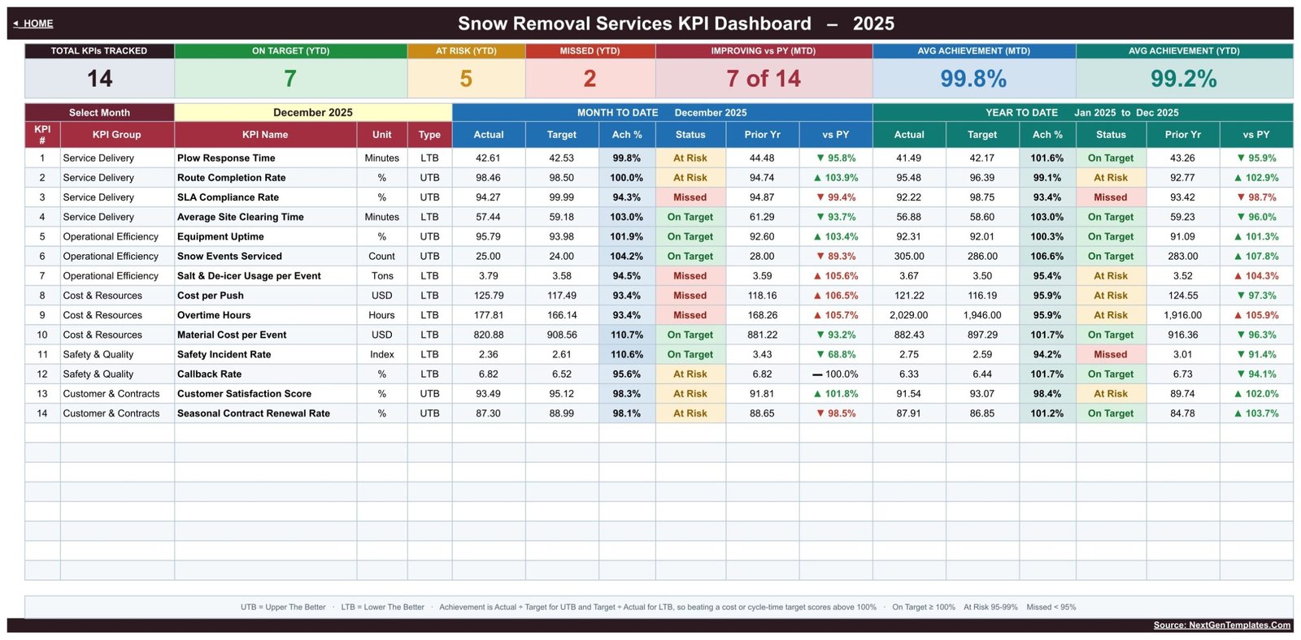The height and width of the screenshot is (640, 1301).
Task: Click MTD At Risk status for Plow Response Time
Action: 690,158
